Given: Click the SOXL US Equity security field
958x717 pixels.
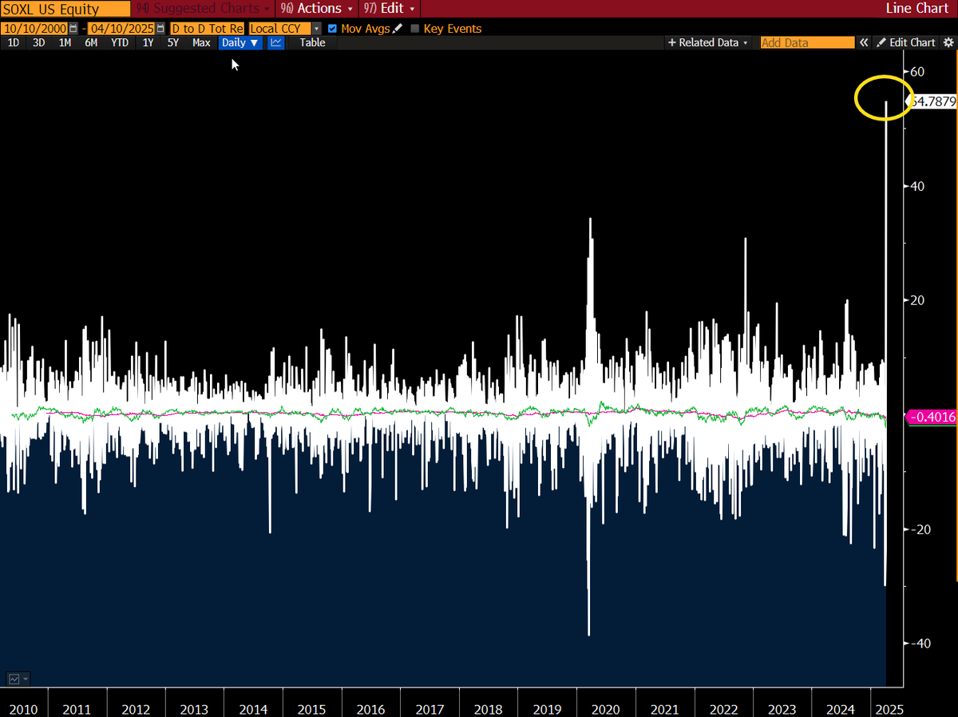Looking at the screenshot, I should coord(65,10).
